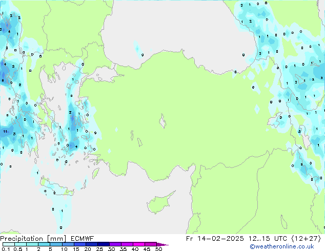The image size is (325, 251).
Task: Click the ECMWF model label
Action: [x=83, y=239]
